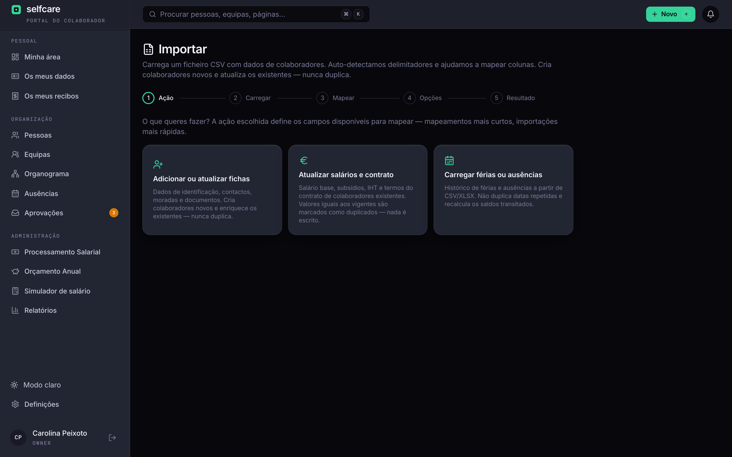Screen dimensions: 732x457
Task: Choose Carregar férias ou ausências card
Action: point(503,190)
